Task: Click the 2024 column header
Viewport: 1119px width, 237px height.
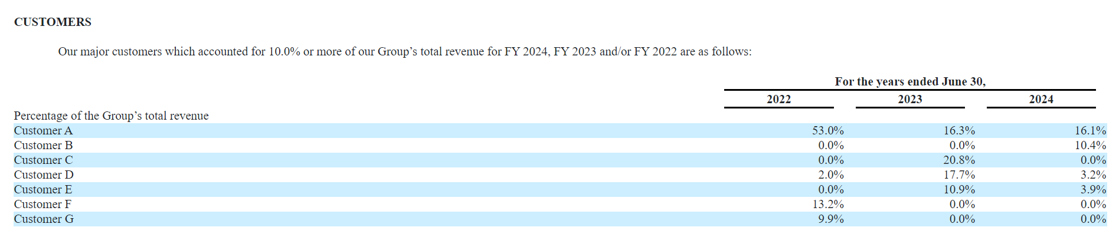Action: pos(1041,99)
